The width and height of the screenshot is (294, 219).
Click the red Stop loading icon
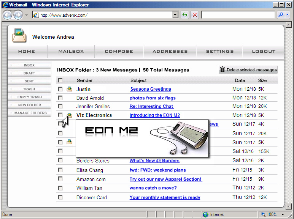[195, 15]
